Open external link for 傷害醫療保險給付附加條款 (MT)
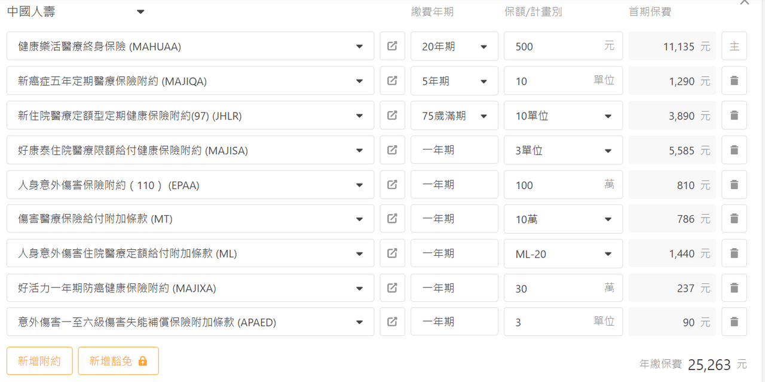Viewport: 765px width, 382px height. (x=392, y=219)
